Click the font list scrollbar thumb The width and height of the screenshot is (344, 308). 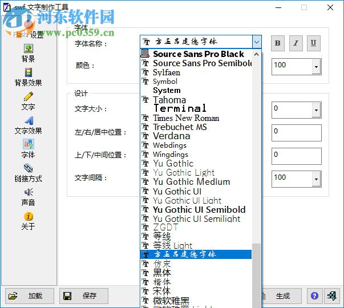click(256, 275)
